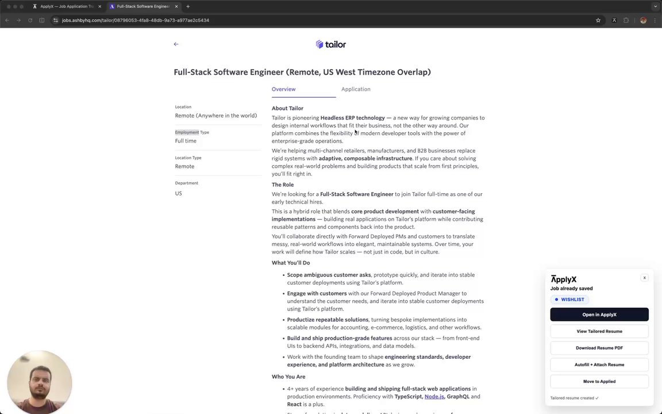Select the Overview tab
The width and height of the screenshot is (662, 414).
click(284, 89)
